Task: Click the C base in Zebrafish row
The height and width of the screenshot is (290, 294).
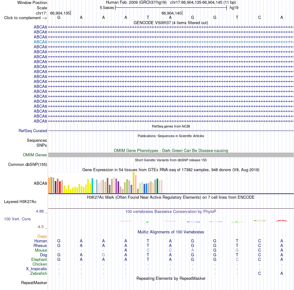Action: 259,274
